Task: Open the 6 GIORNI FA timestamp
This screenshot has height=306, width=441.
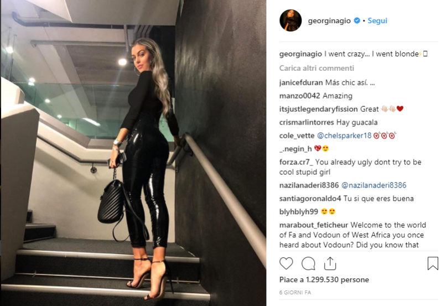Action: (295, 293)
